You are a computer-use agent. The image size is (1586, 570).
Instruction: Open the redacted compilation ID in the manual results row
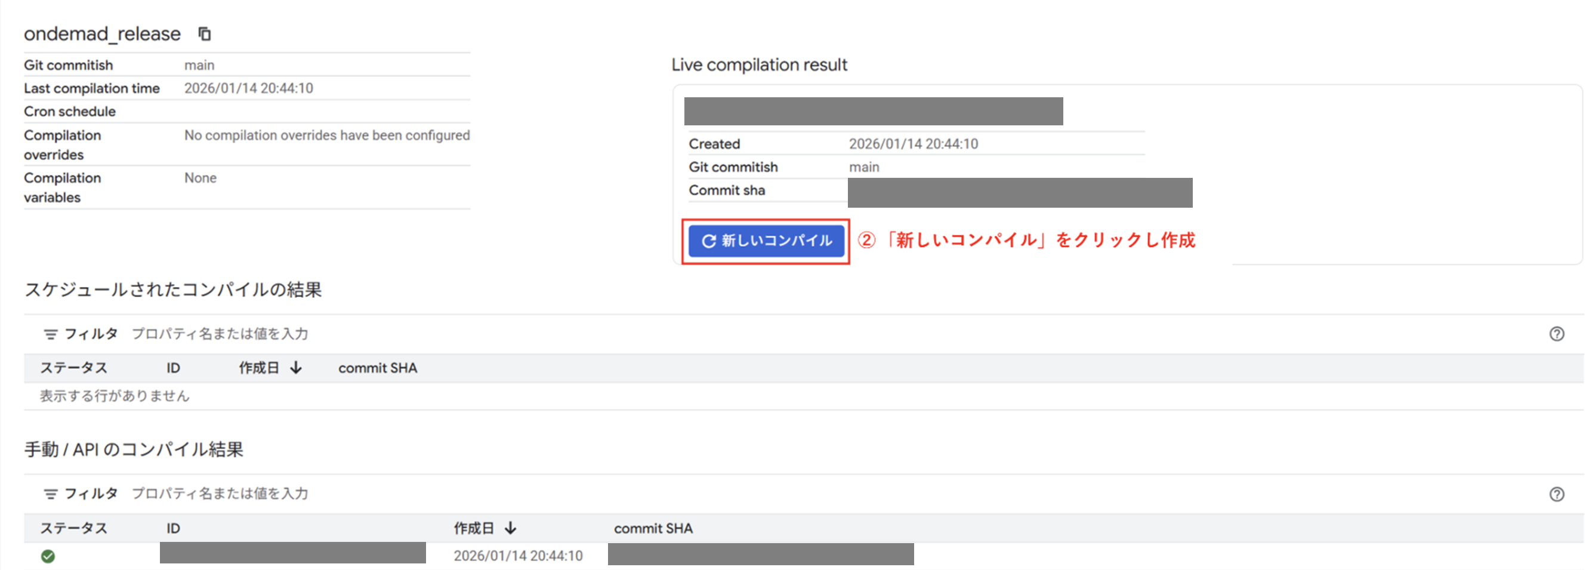point(292,553)
